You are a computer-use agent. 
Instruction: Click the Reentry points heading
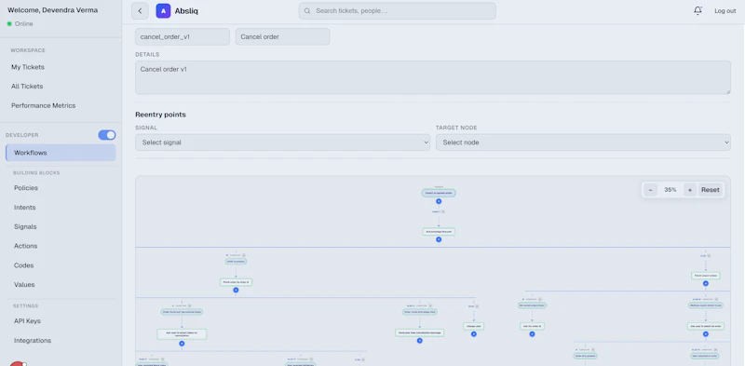click(160, 115)
